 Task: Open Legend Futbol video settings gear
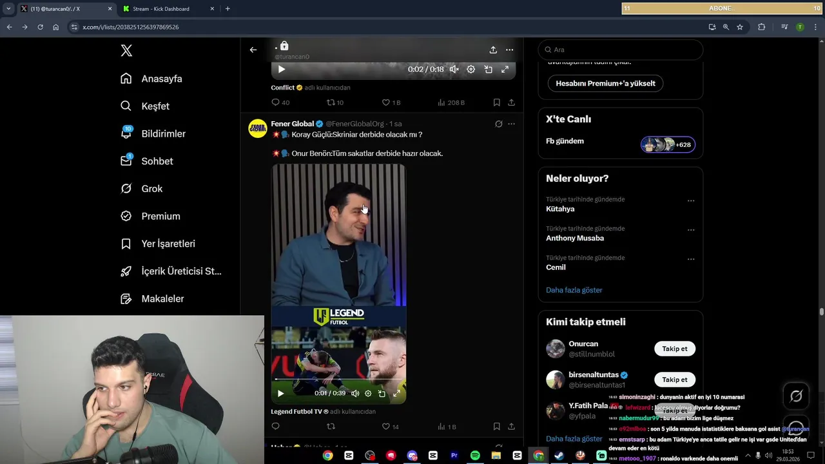[x=368, y=393]
